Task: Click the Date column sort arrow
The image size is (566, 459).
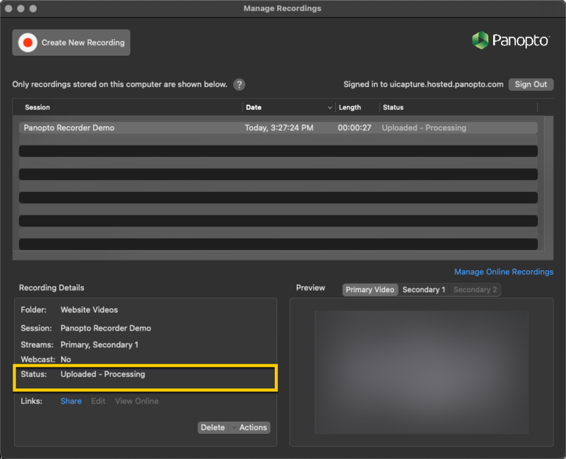Action: point(329,108)
